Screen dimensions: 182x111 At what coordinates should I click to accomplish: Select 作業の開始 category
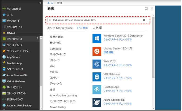(56, 37)
